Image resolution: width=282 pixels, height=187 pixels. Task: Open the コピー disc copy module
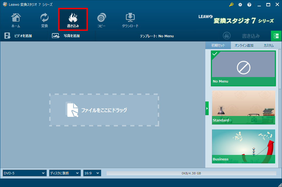point(101,20)
